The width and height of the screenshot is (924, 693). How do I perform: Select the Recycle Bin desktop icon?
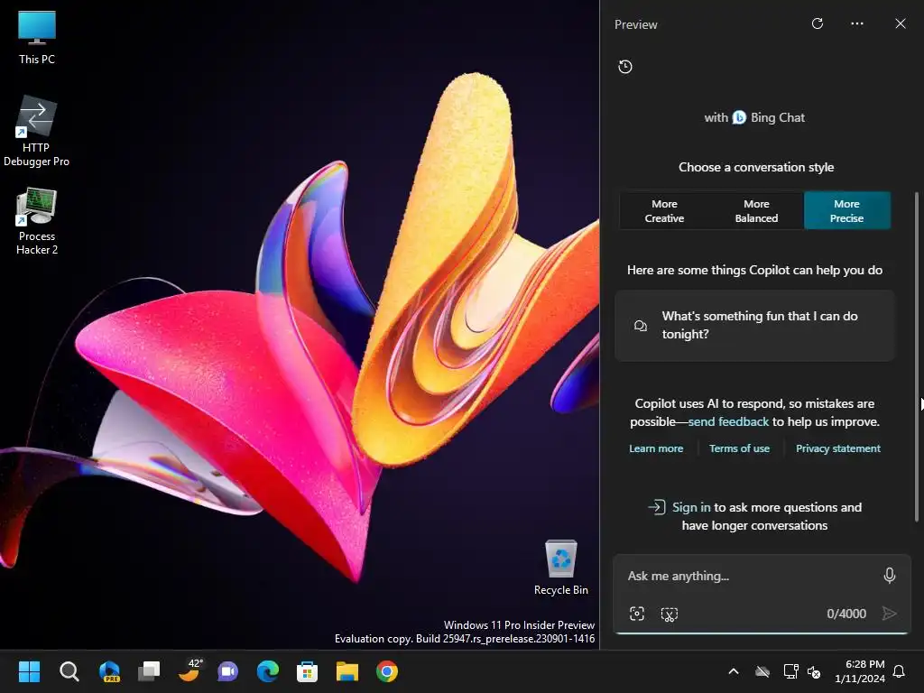(x=561, y=568)
